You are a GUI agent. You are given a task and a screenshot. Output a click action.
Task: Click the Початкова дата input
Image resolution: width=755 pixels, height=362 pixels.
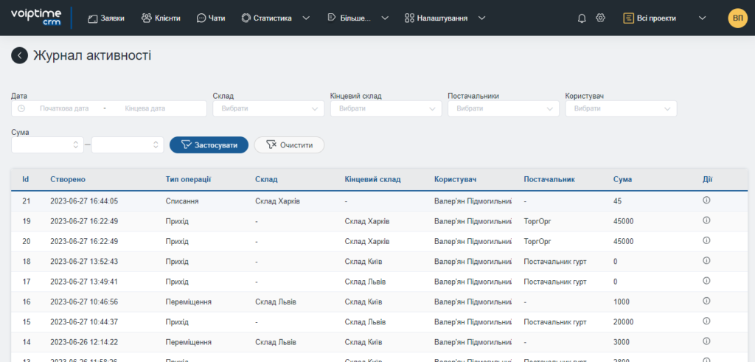tap(65, 109)
